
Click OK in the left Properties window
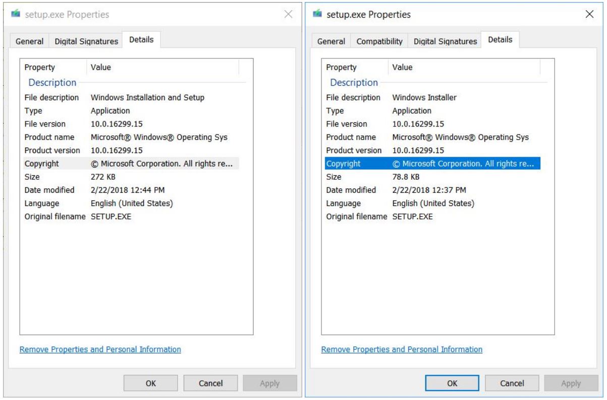click(x=151, y=383)
